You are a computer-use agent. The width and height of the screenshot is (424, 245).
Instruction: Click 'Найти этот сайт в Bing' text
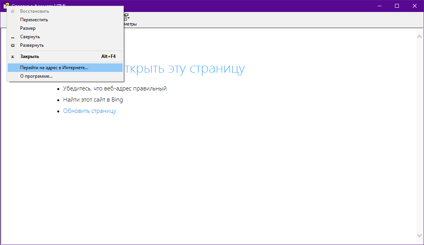pos(93,100)
